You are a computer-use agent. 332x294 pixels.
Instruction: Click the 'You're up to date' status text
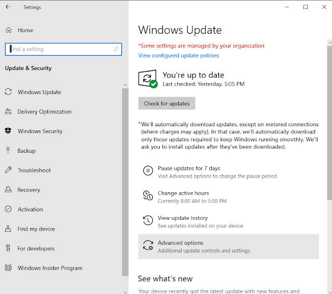[193, 75]
